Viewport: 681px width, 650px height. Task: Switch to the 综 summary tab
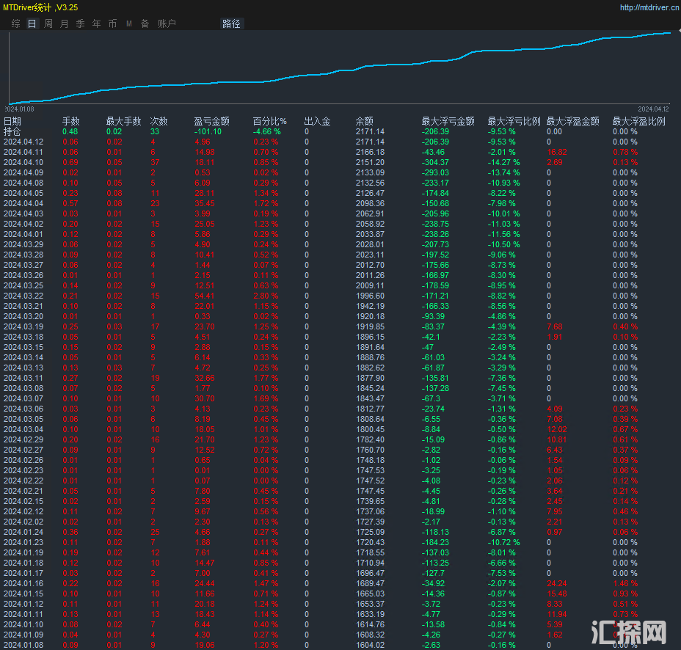coord(16,23)
